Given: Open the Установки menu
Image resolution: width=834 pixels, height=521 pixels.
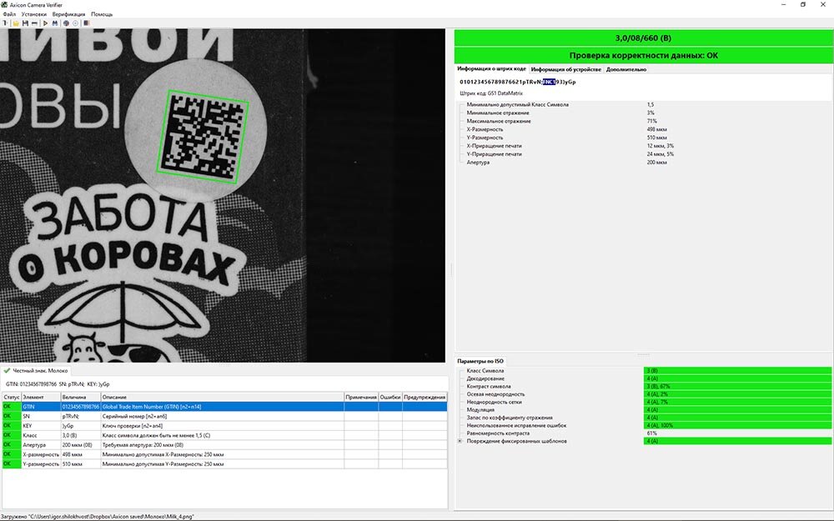Looking at the screenshot, I should tap(34, 14).
